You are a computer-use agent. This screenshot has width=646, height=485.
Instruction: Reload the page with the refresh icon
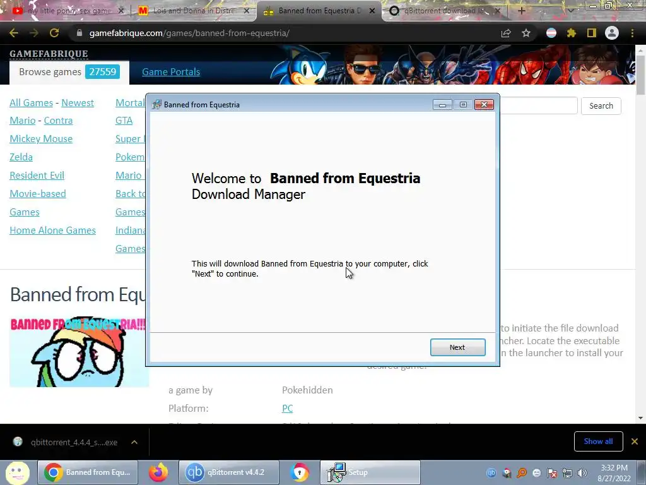click(54, 33)
